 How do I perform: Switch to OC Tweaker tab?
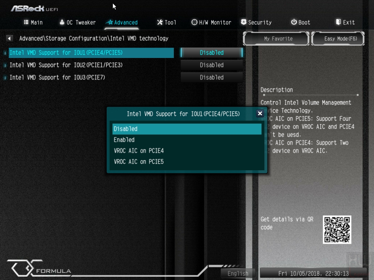[78, 22]
